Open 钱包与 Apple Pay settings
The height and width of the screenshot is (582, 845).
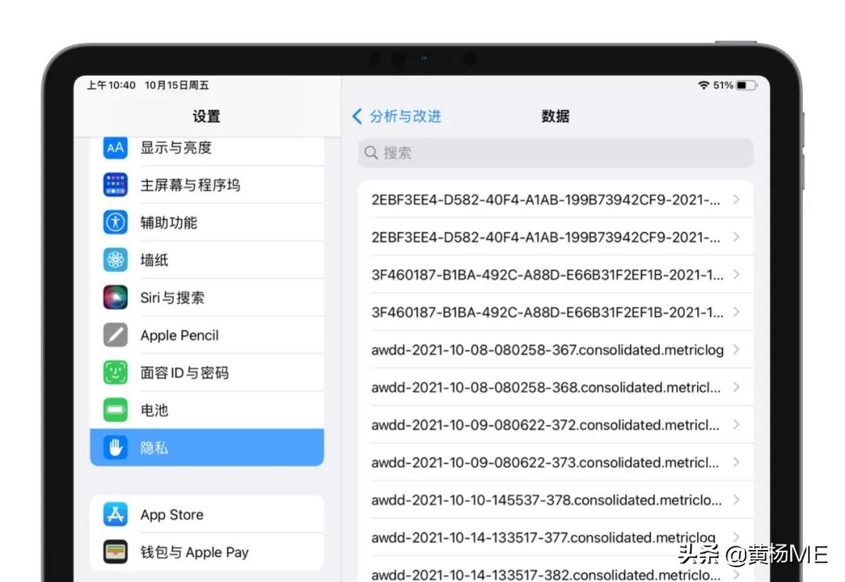tap(115, 552)
